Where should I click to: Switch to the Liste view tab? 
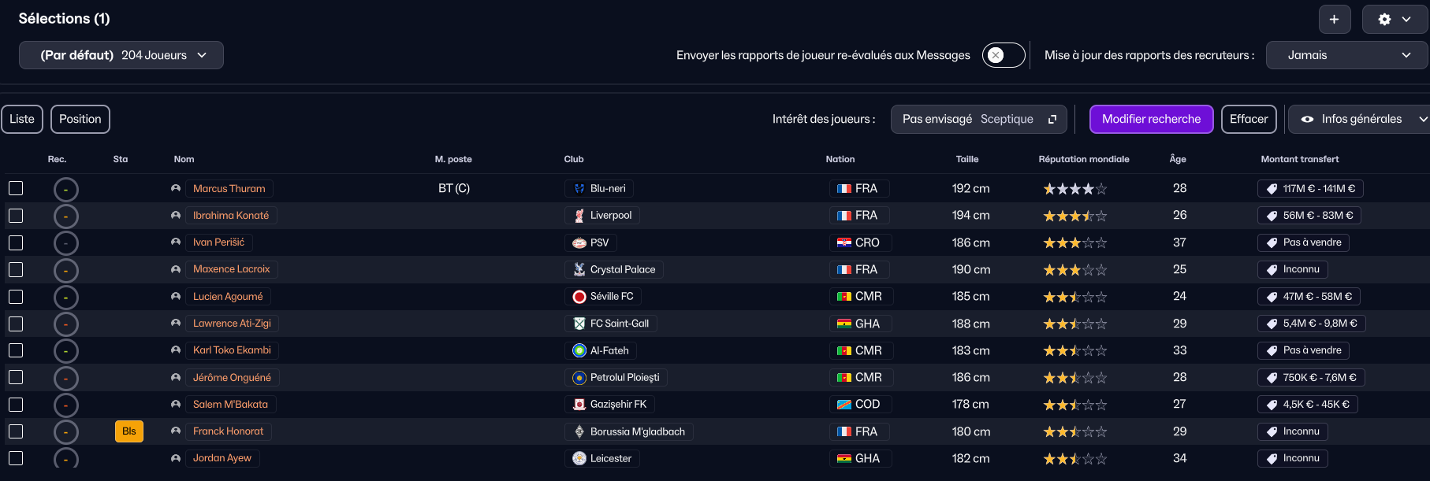tap(22, 120)
